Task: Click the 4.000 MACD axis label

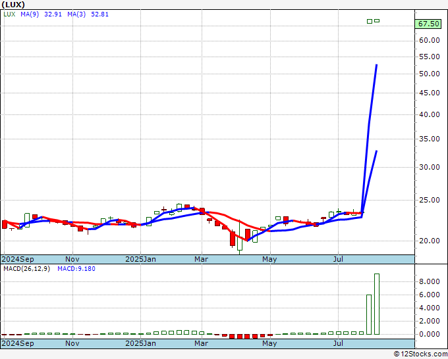Action: [x=430, y=308]
